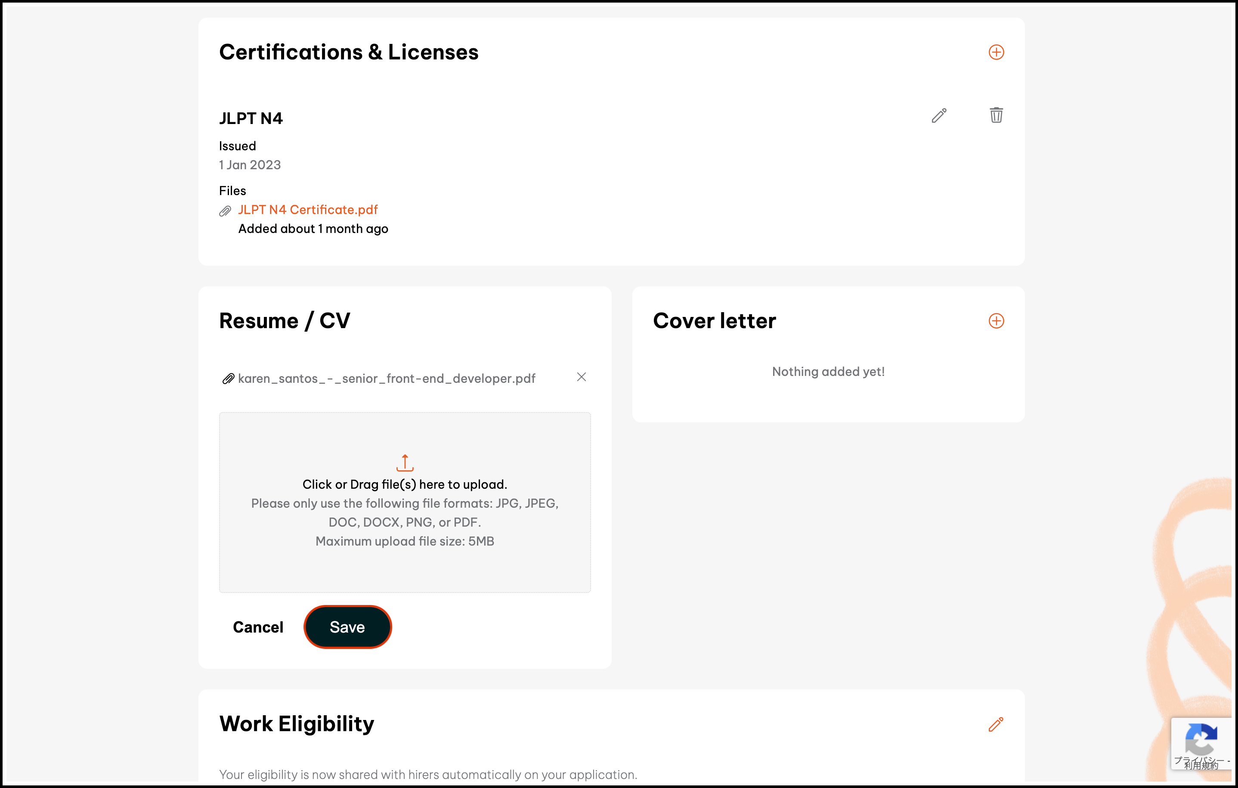Click the orange upload arrow icon

click(405, 462)
